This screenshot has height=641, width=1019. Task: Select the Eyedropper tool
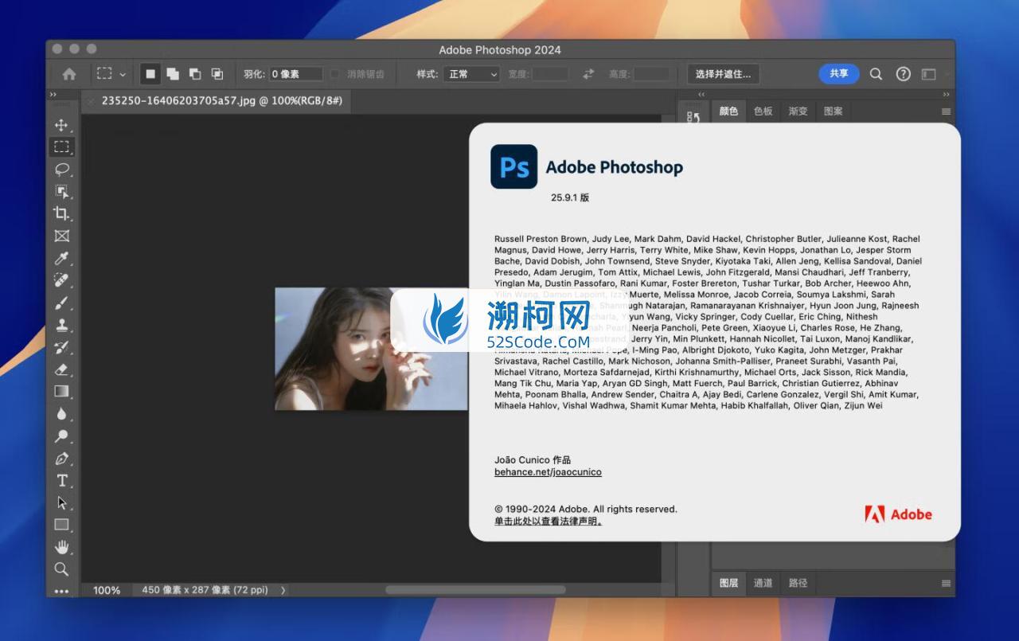coord(61,258)
